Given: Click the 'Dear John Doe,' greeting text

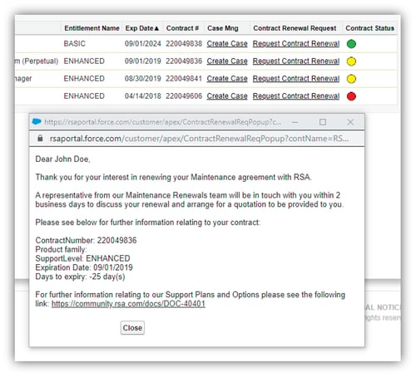Looking at the screenshot, I should pos(62,159).
